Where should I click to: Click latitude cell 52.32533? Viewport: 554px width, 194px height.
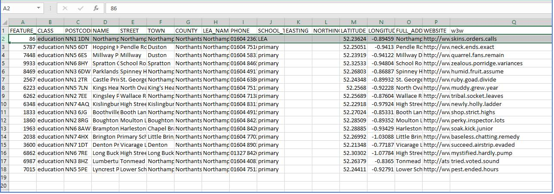(x=354, y=63)
